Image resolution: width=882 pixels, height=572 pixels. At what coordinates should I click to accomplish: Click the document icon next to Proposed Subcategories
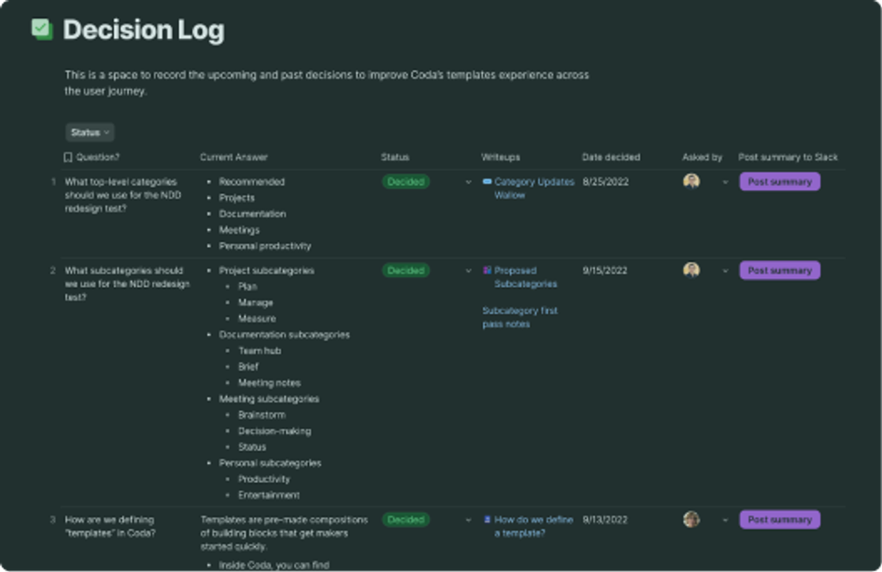pos(486,270)
